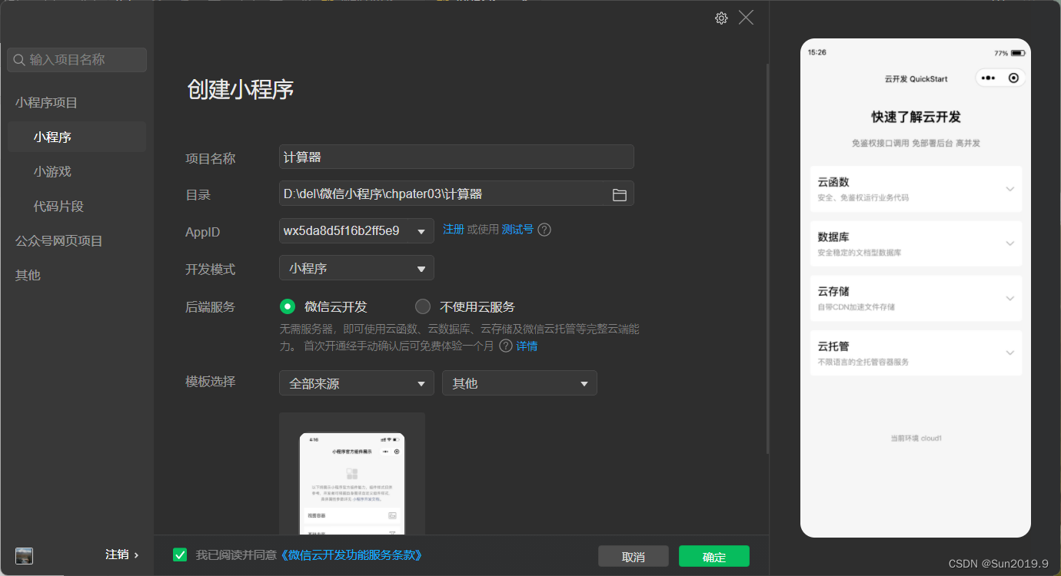
Task: Select the 微信云开发 radio option
Action: (288, 306)
